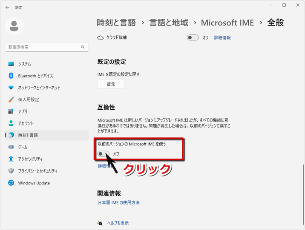This screenshot has height=230, width=305.
Task: Minimize the Settings window
Action: (x=270, y=5)
